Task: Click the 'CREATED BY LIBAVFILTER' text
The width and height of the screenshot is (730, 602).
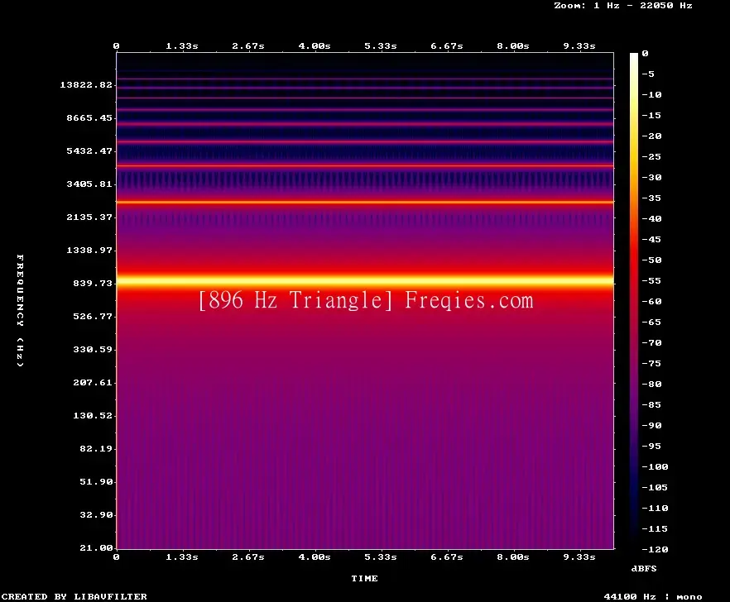Action: point(74,596)
